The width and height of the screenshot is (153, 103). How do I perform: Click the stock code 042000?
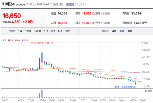click(20, 5)
